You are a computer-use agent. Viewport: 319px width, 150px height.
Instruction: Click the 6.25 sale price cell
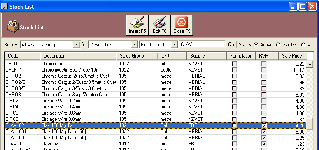(x=292, y=138)
